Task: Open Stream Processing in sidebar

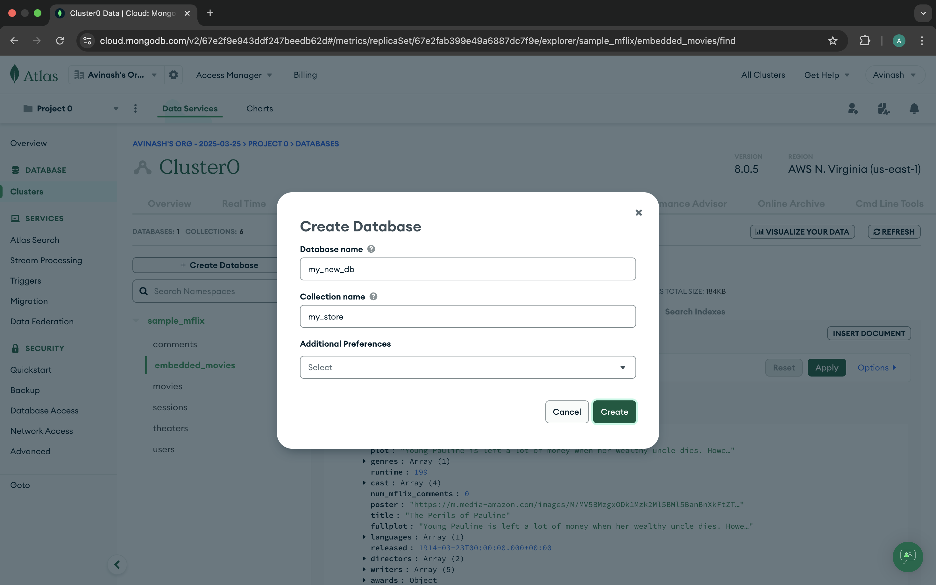Action: [x=46, y=260]
